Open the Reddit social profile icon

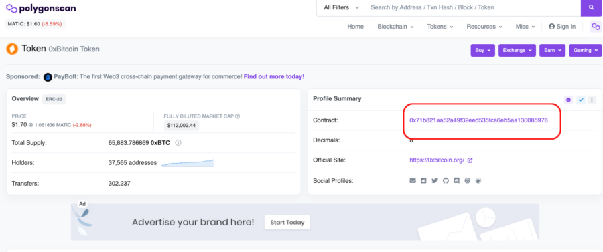coord(424,180)
